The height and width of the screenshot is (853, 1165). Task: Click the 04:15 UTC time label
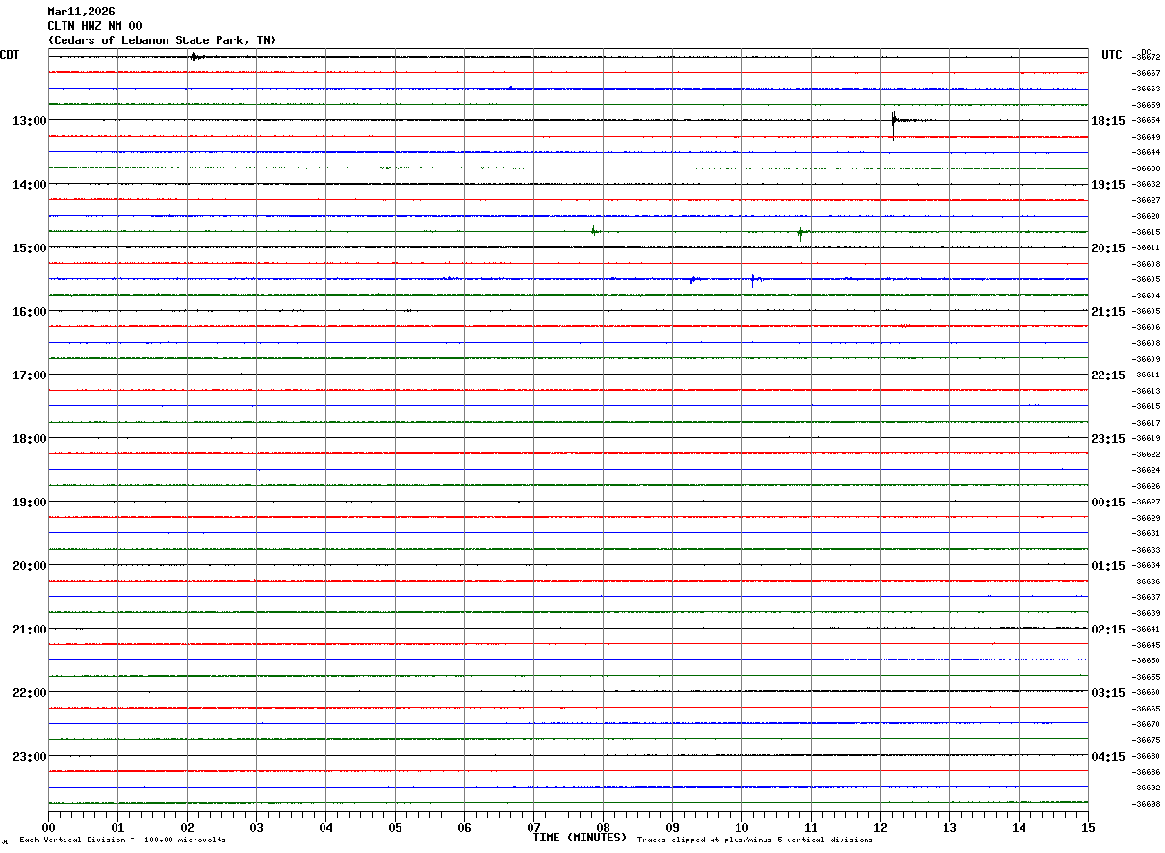click(1108, 757)
